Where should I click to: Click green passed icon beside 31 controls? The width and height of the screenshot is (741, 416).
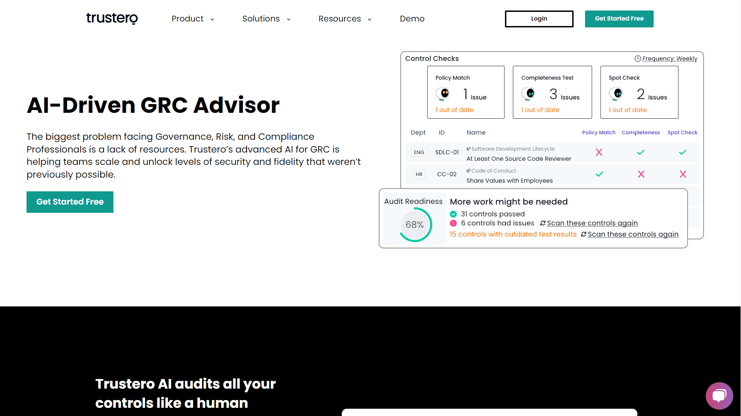[x=453, y=214]
